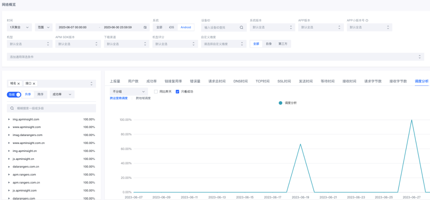The height and width of the screenshot is (200, 430).
Task: Click the 添加通用筛选条件 filter field
Action: [x=215, y=57]
